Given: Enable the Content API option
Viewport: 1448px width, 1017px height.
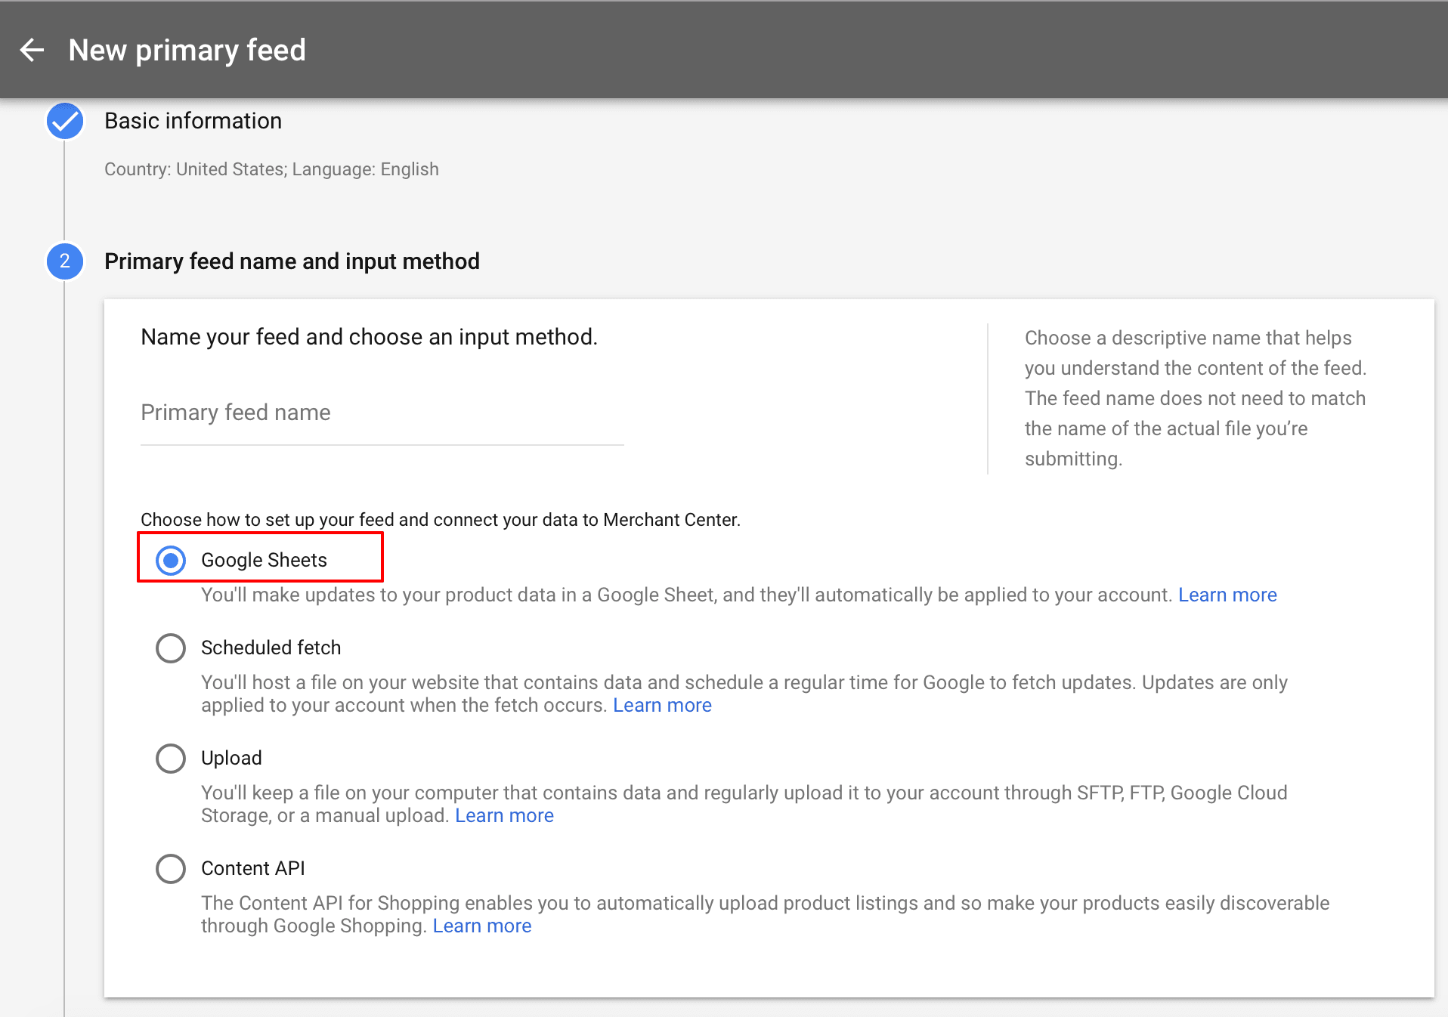Looking at the screenshot, I should (170, 868).
